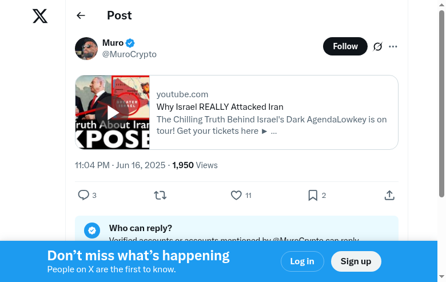Open the @MuroCrypto handle link
This screenshot has height=282, width=446.
(129, 54)
